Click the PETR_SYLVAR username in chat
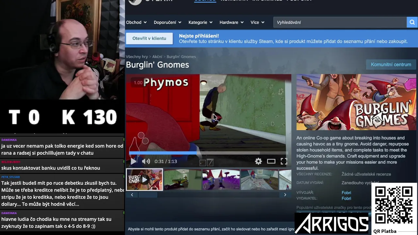The height and width of the screenshot is (235, 418). pyautogui.click(x=10, y=177)
